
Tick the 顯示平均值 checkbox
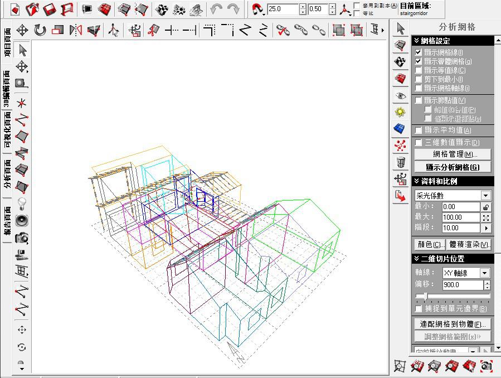click(419, 130)
